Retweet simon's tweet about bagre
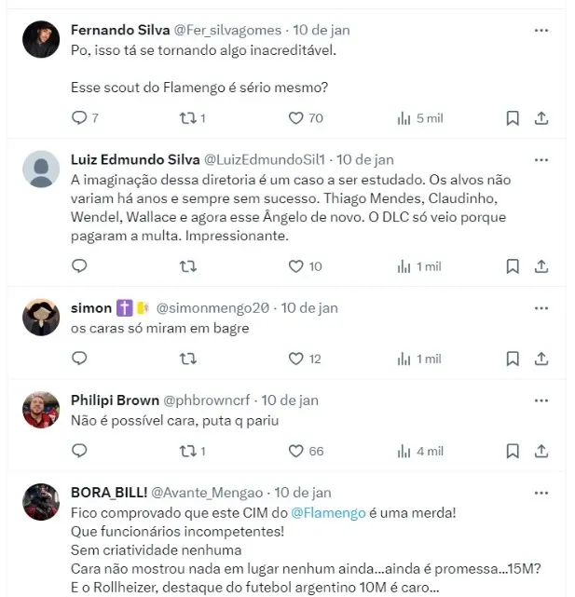The image size is (575, 597). 187,359
